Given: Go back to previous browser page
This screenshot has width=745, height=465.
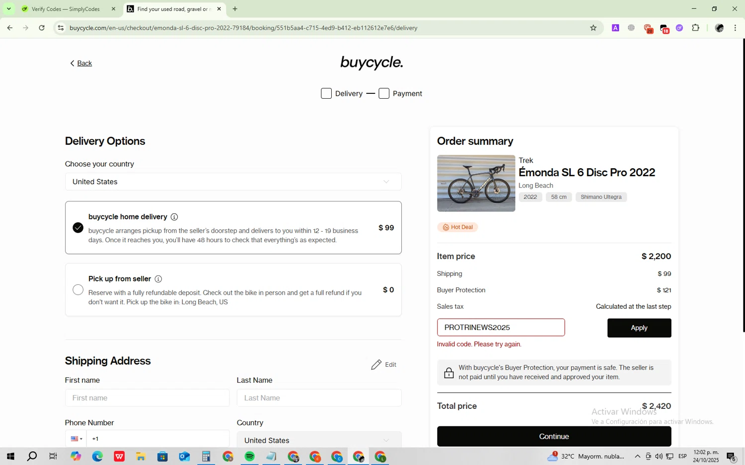Looking at the screenshot, I should point(10,28).
